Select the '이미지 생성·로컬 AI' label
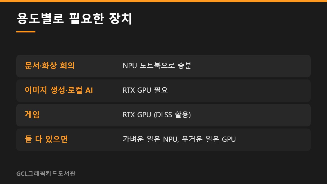 coord(59,90)
